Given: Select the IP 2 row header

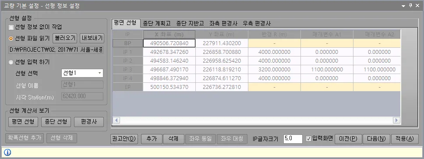Looking at the screenshot, I should (127, 61).
